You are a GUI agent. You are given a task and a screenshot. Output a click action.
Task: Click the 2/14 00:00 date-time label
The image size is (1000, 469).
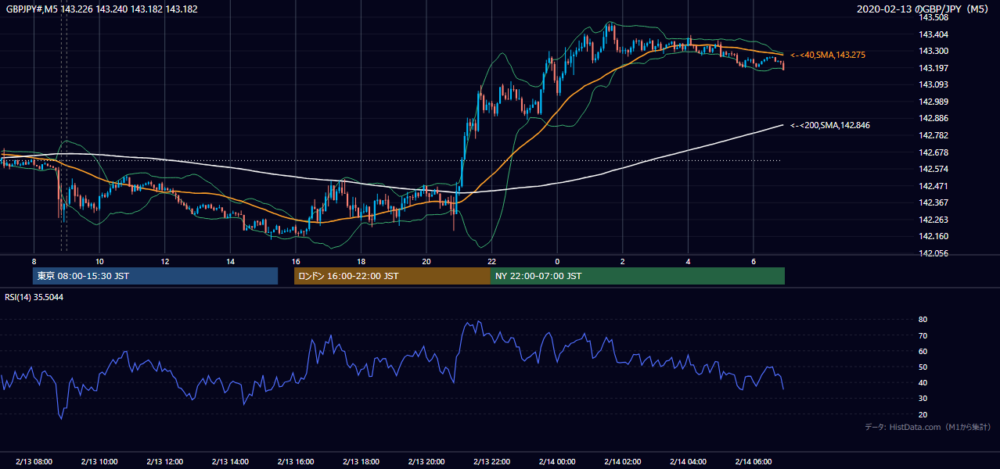[x=556, y=462]
